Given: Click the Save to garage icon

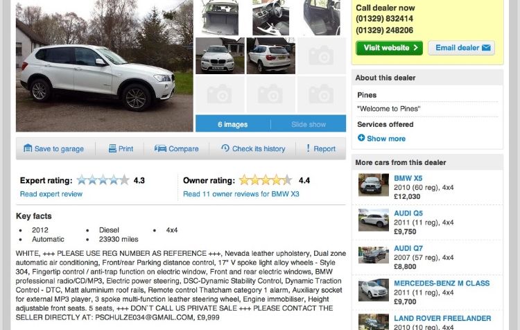Looking at the screenshot, I should 28,148.
